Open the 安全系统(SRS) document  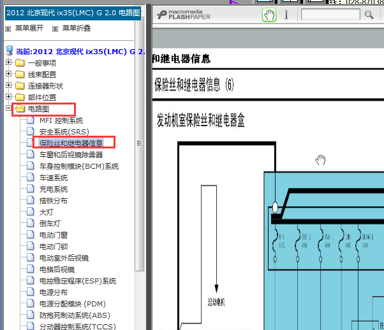click(64, 132)
